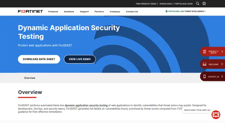Open the Partners menu
Screen dimensions: 225x123
tap(99, 11)
